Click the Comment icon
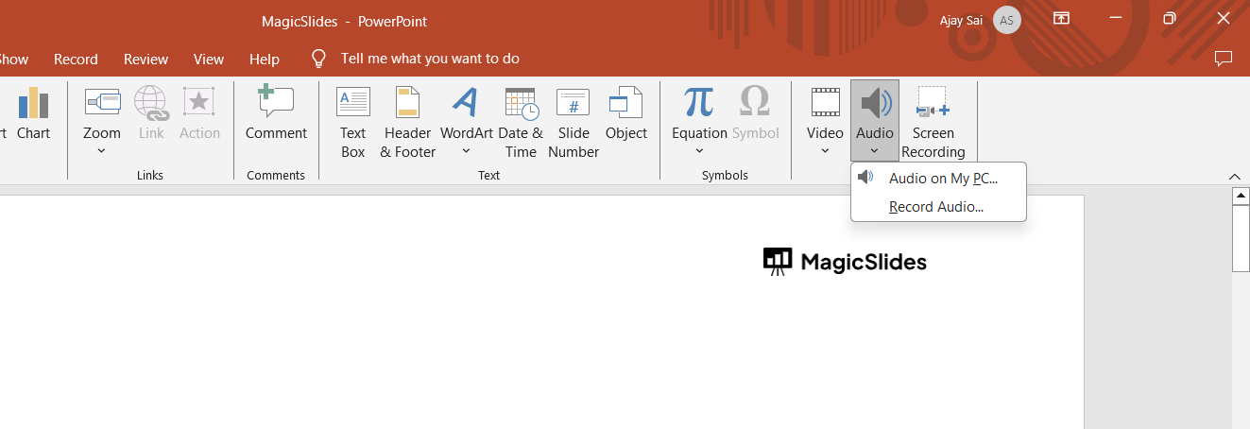The height and width of the screenshot is (429, 1250). pos(276,115)
